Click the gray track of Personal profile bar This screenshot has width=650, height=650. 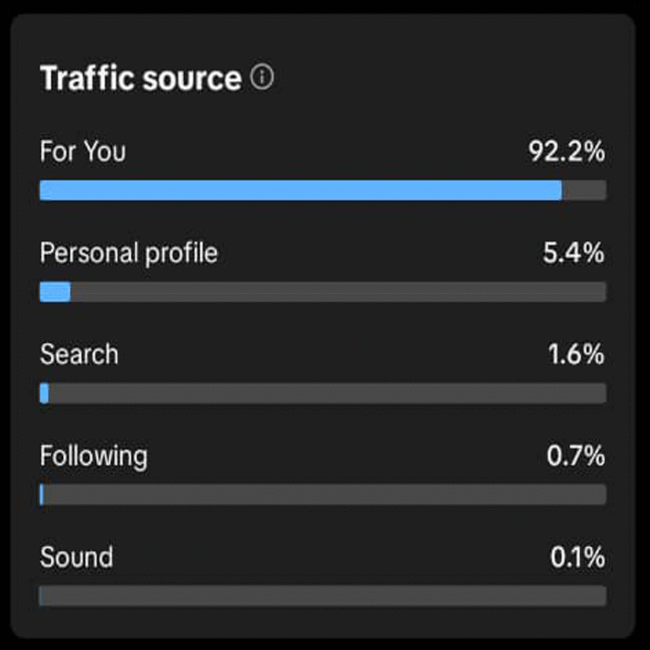click(339, 291)
